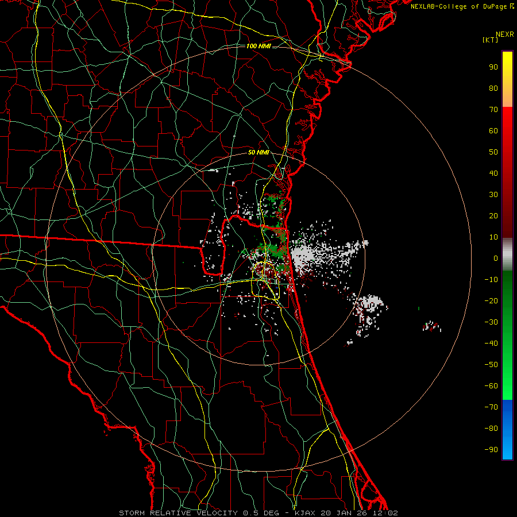
Task: Click the -50 label on the velocity scale
Action: [x=491, y=365]
